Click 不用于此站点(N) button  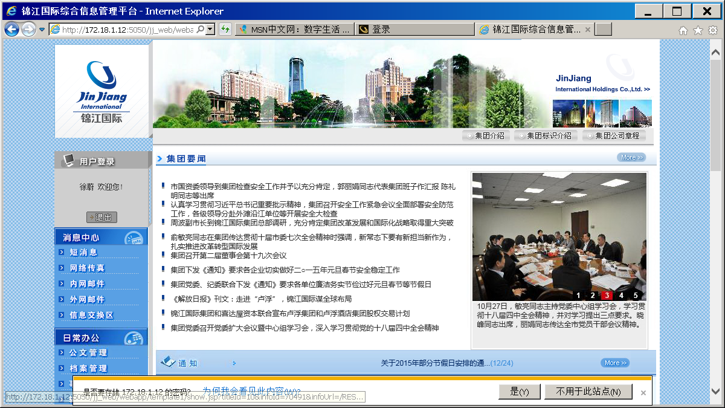pyautogui.click(x=588, y=392)
